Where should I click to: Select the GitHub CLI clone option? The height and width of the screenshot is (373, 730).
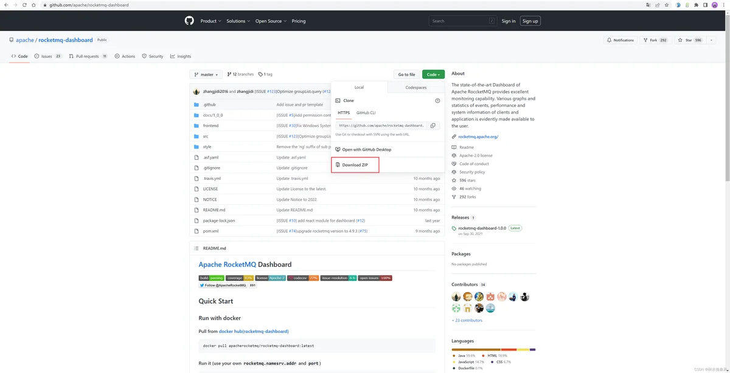click(366, 113)
